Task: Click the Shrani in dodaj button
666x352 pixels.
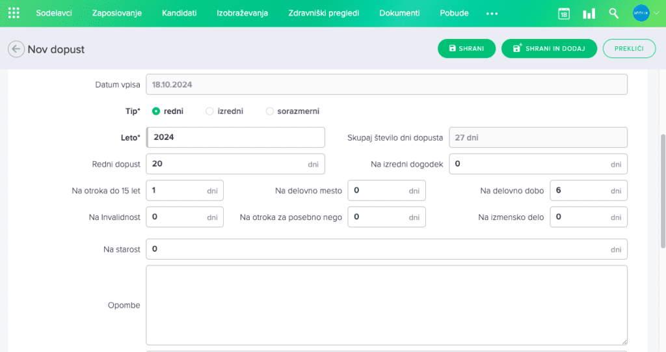Action: click(x=548, y=49)
